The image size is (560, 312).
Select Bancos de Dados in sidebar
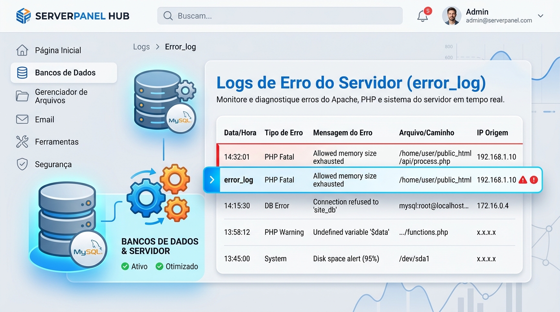click(64, 73)
